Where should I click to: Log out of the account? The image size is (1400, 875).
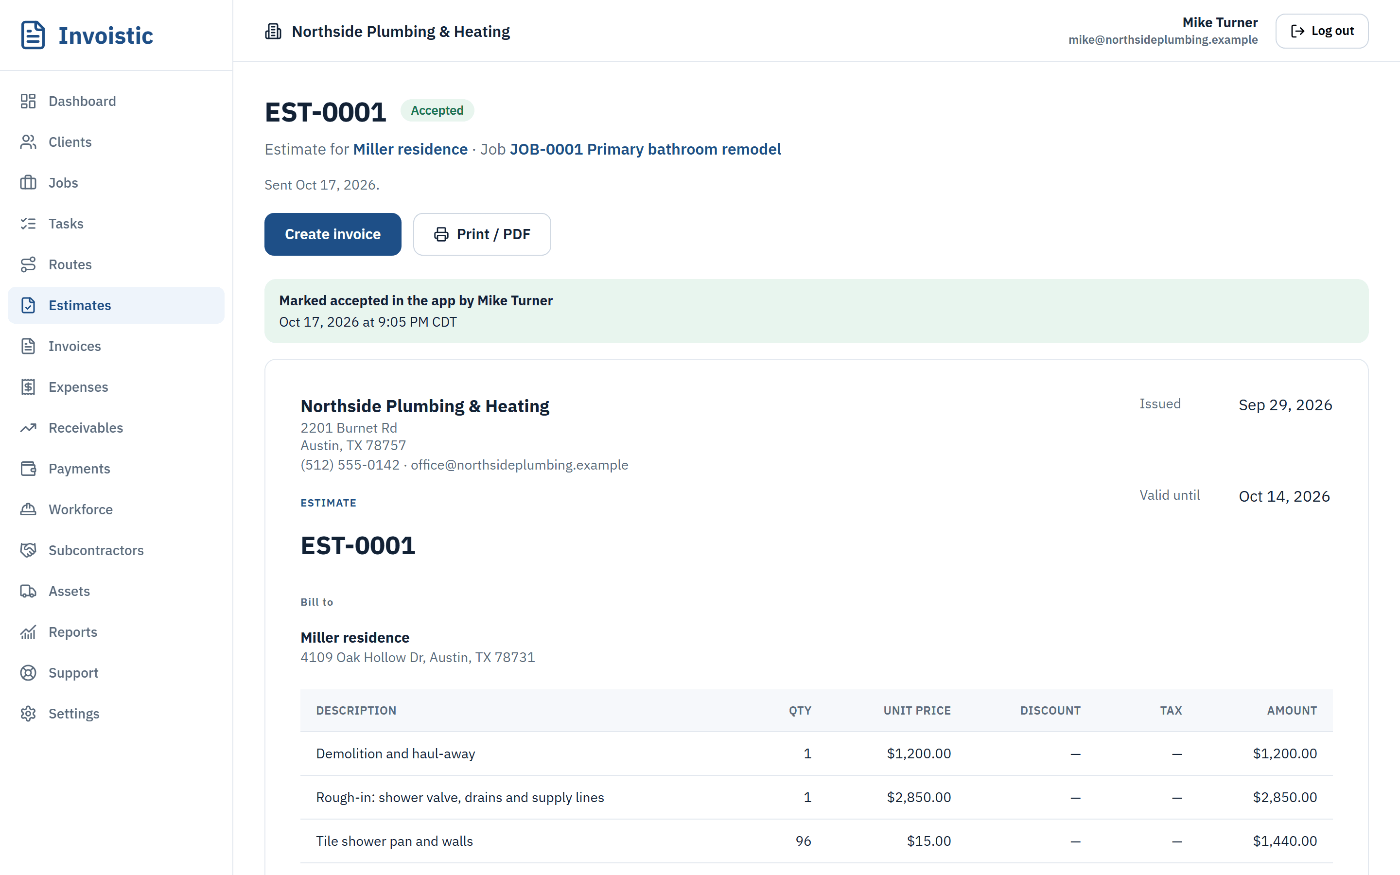tap(1322, 31)
